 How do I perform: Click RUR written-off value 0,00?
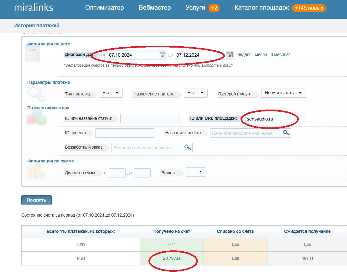[x=235, y=258]
